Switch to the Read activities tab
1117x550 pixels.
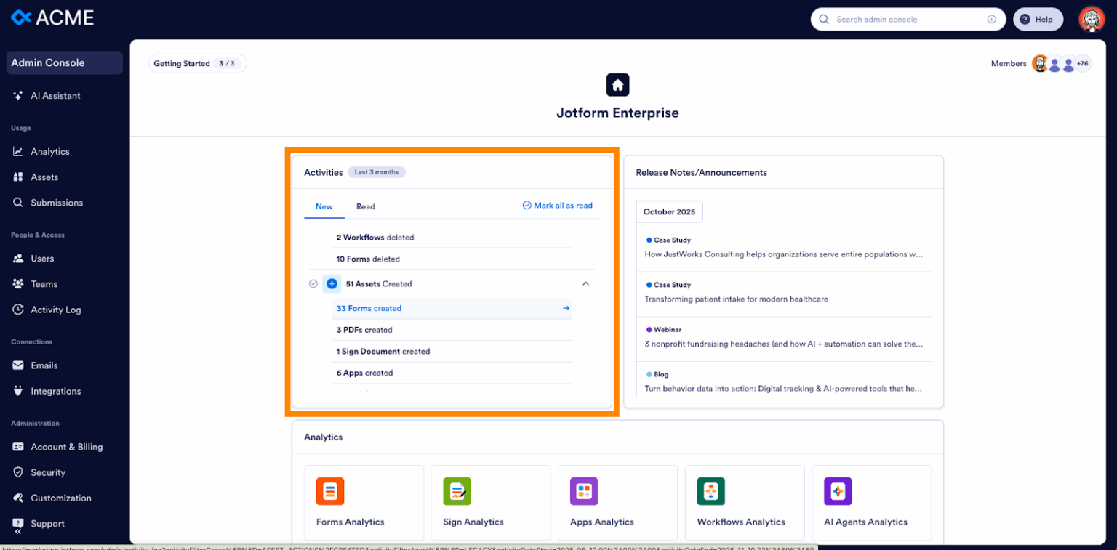coord(365,206)
